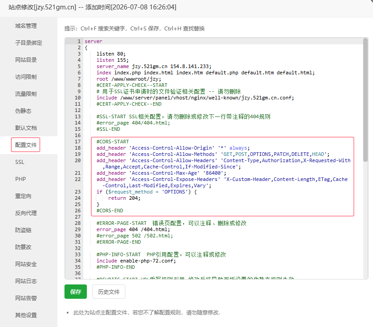373x327 pixels.
Task: Click 'include enable-php-72.conf;' line
Action: click(136, 261)
